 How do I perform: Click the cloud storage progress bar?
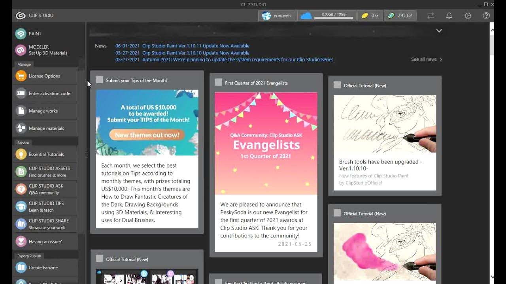(x=334, y=18)
